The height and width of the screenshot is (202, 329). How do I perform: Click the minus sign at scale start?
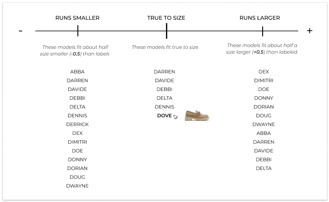[x=20, y=31]
